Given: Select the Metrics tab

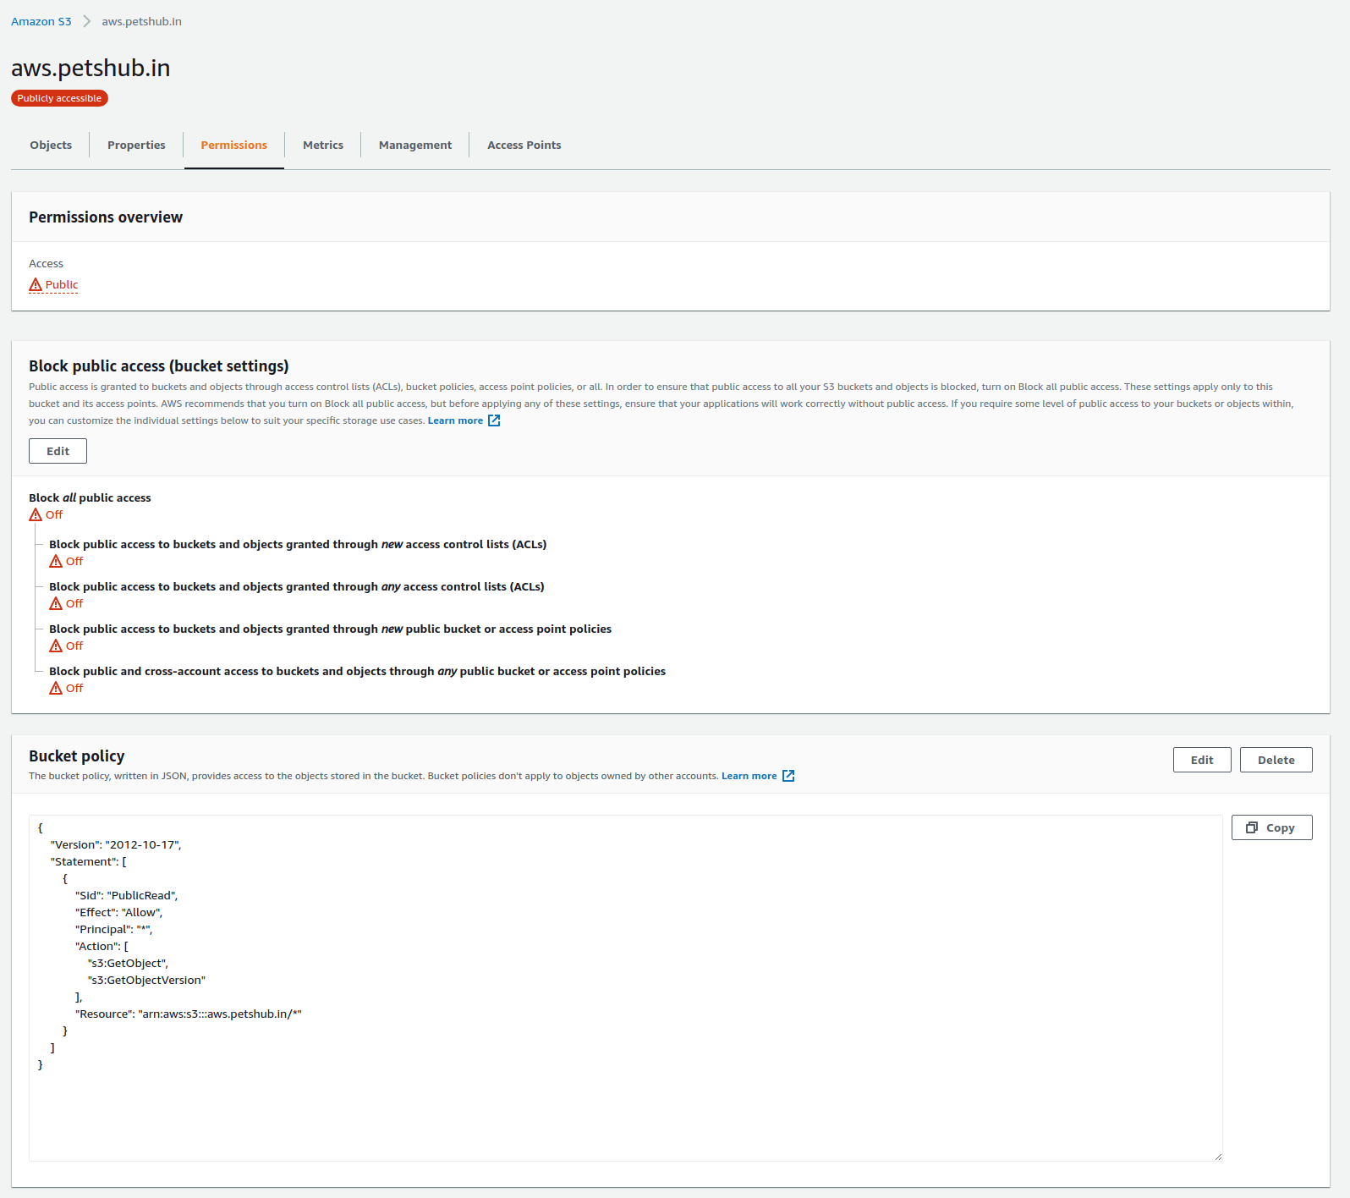Looking at the screenshot, I should 323,145.
